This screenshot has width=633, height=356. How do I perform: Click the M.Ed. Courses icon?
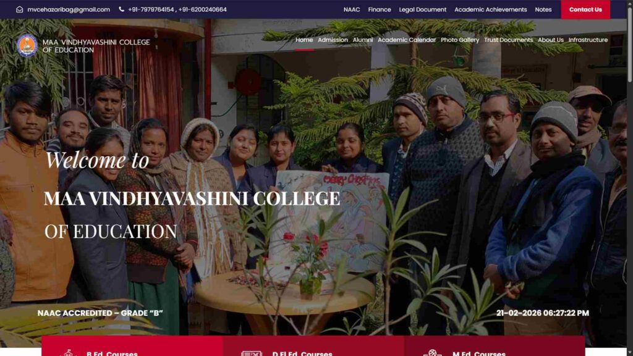pos(432,353)
